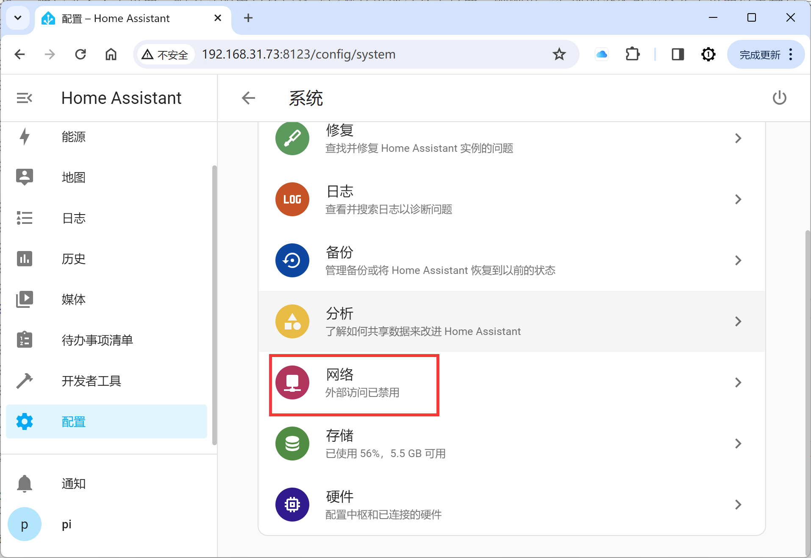Click 配置中枢和已连接的硬件 text

point(383,514)
